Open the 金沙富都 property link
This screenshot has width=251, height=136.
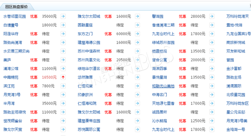pyautogui.click(x=234, y=69)
